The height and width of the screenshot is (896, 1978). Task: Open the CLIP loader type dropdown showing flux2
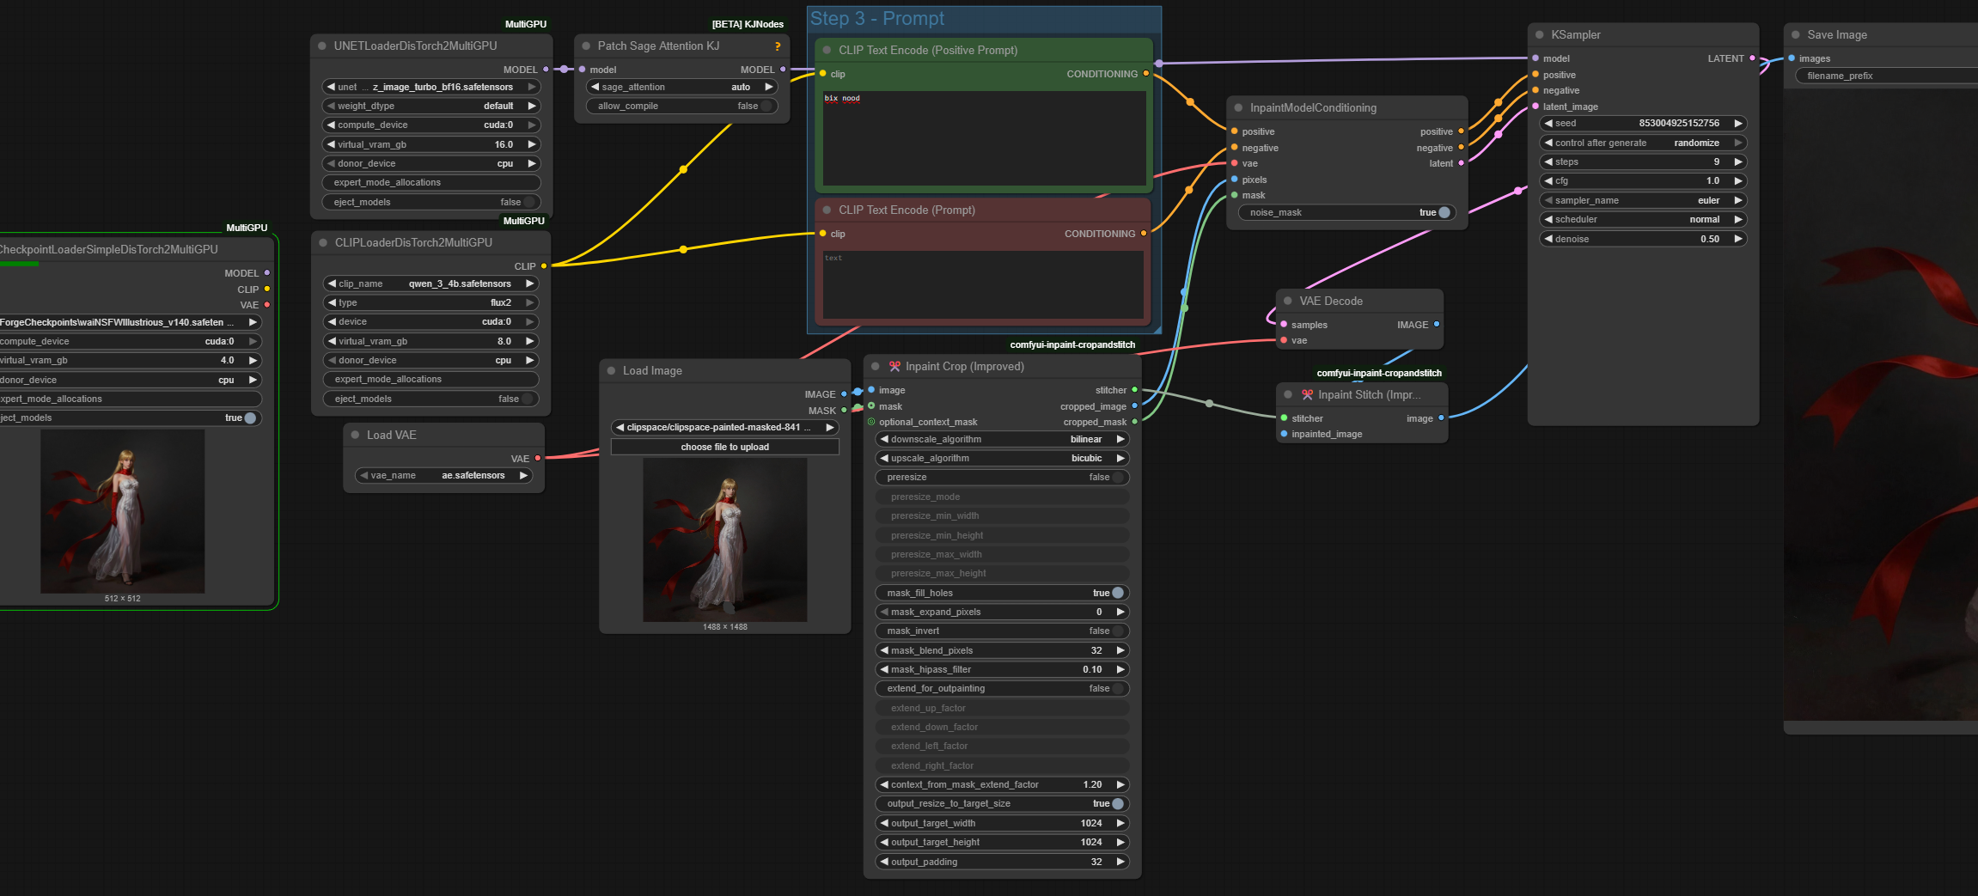pos(431,303)
